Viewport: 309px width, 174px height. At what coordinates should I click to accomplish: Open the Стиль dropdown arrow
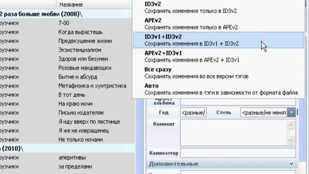pos(291,113)
